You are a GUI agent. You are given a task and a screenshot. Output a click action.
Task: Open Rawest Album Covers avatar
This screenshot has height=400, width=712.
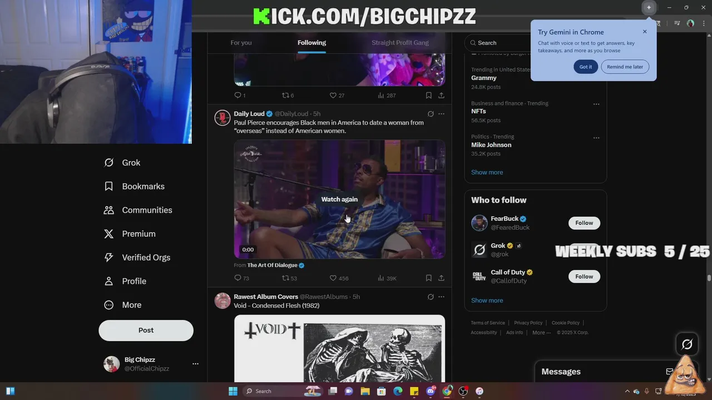click(222, 301)
